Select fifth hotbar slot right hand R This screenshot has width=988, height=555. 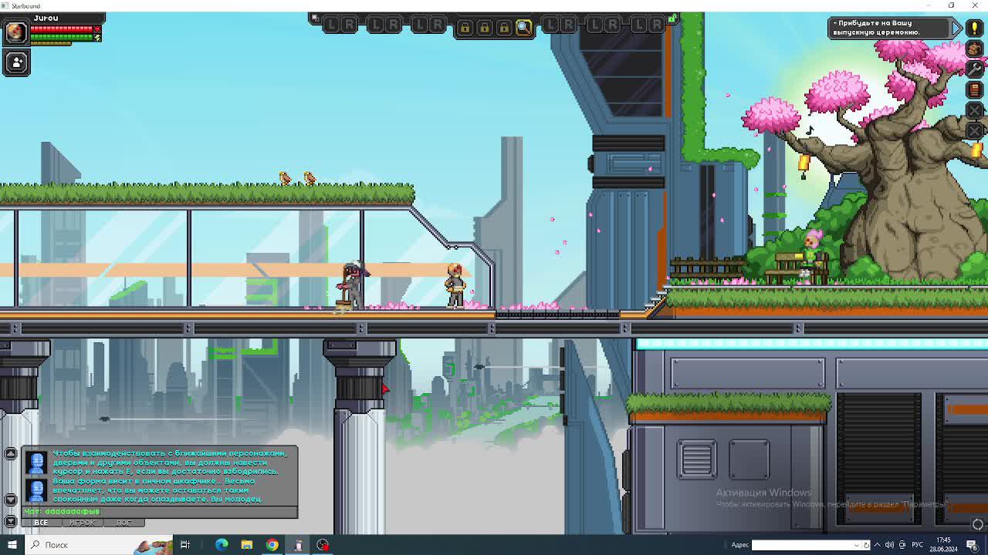(612, 25)
